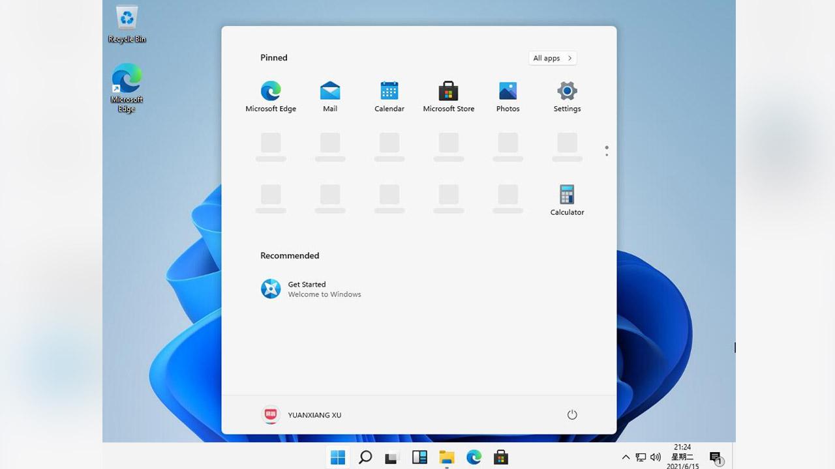
Task: Open the clock and date flyout
Action: point(682,457)
